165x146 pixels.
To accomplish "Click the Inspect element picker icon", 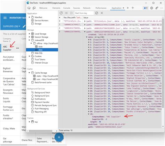I will 29,8.
